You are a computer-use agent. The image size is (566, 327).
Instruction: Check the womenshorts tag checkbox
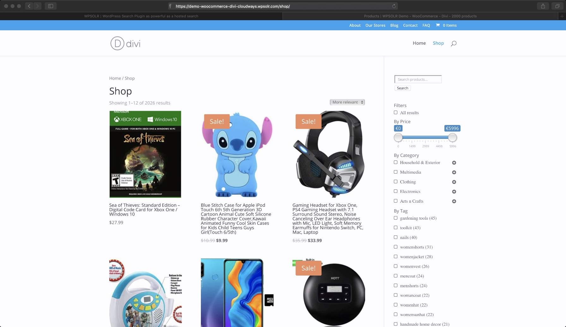point(395,247)
